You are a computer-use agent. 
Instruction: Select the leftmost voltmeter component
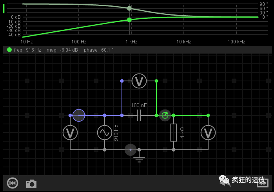point(70,133)
